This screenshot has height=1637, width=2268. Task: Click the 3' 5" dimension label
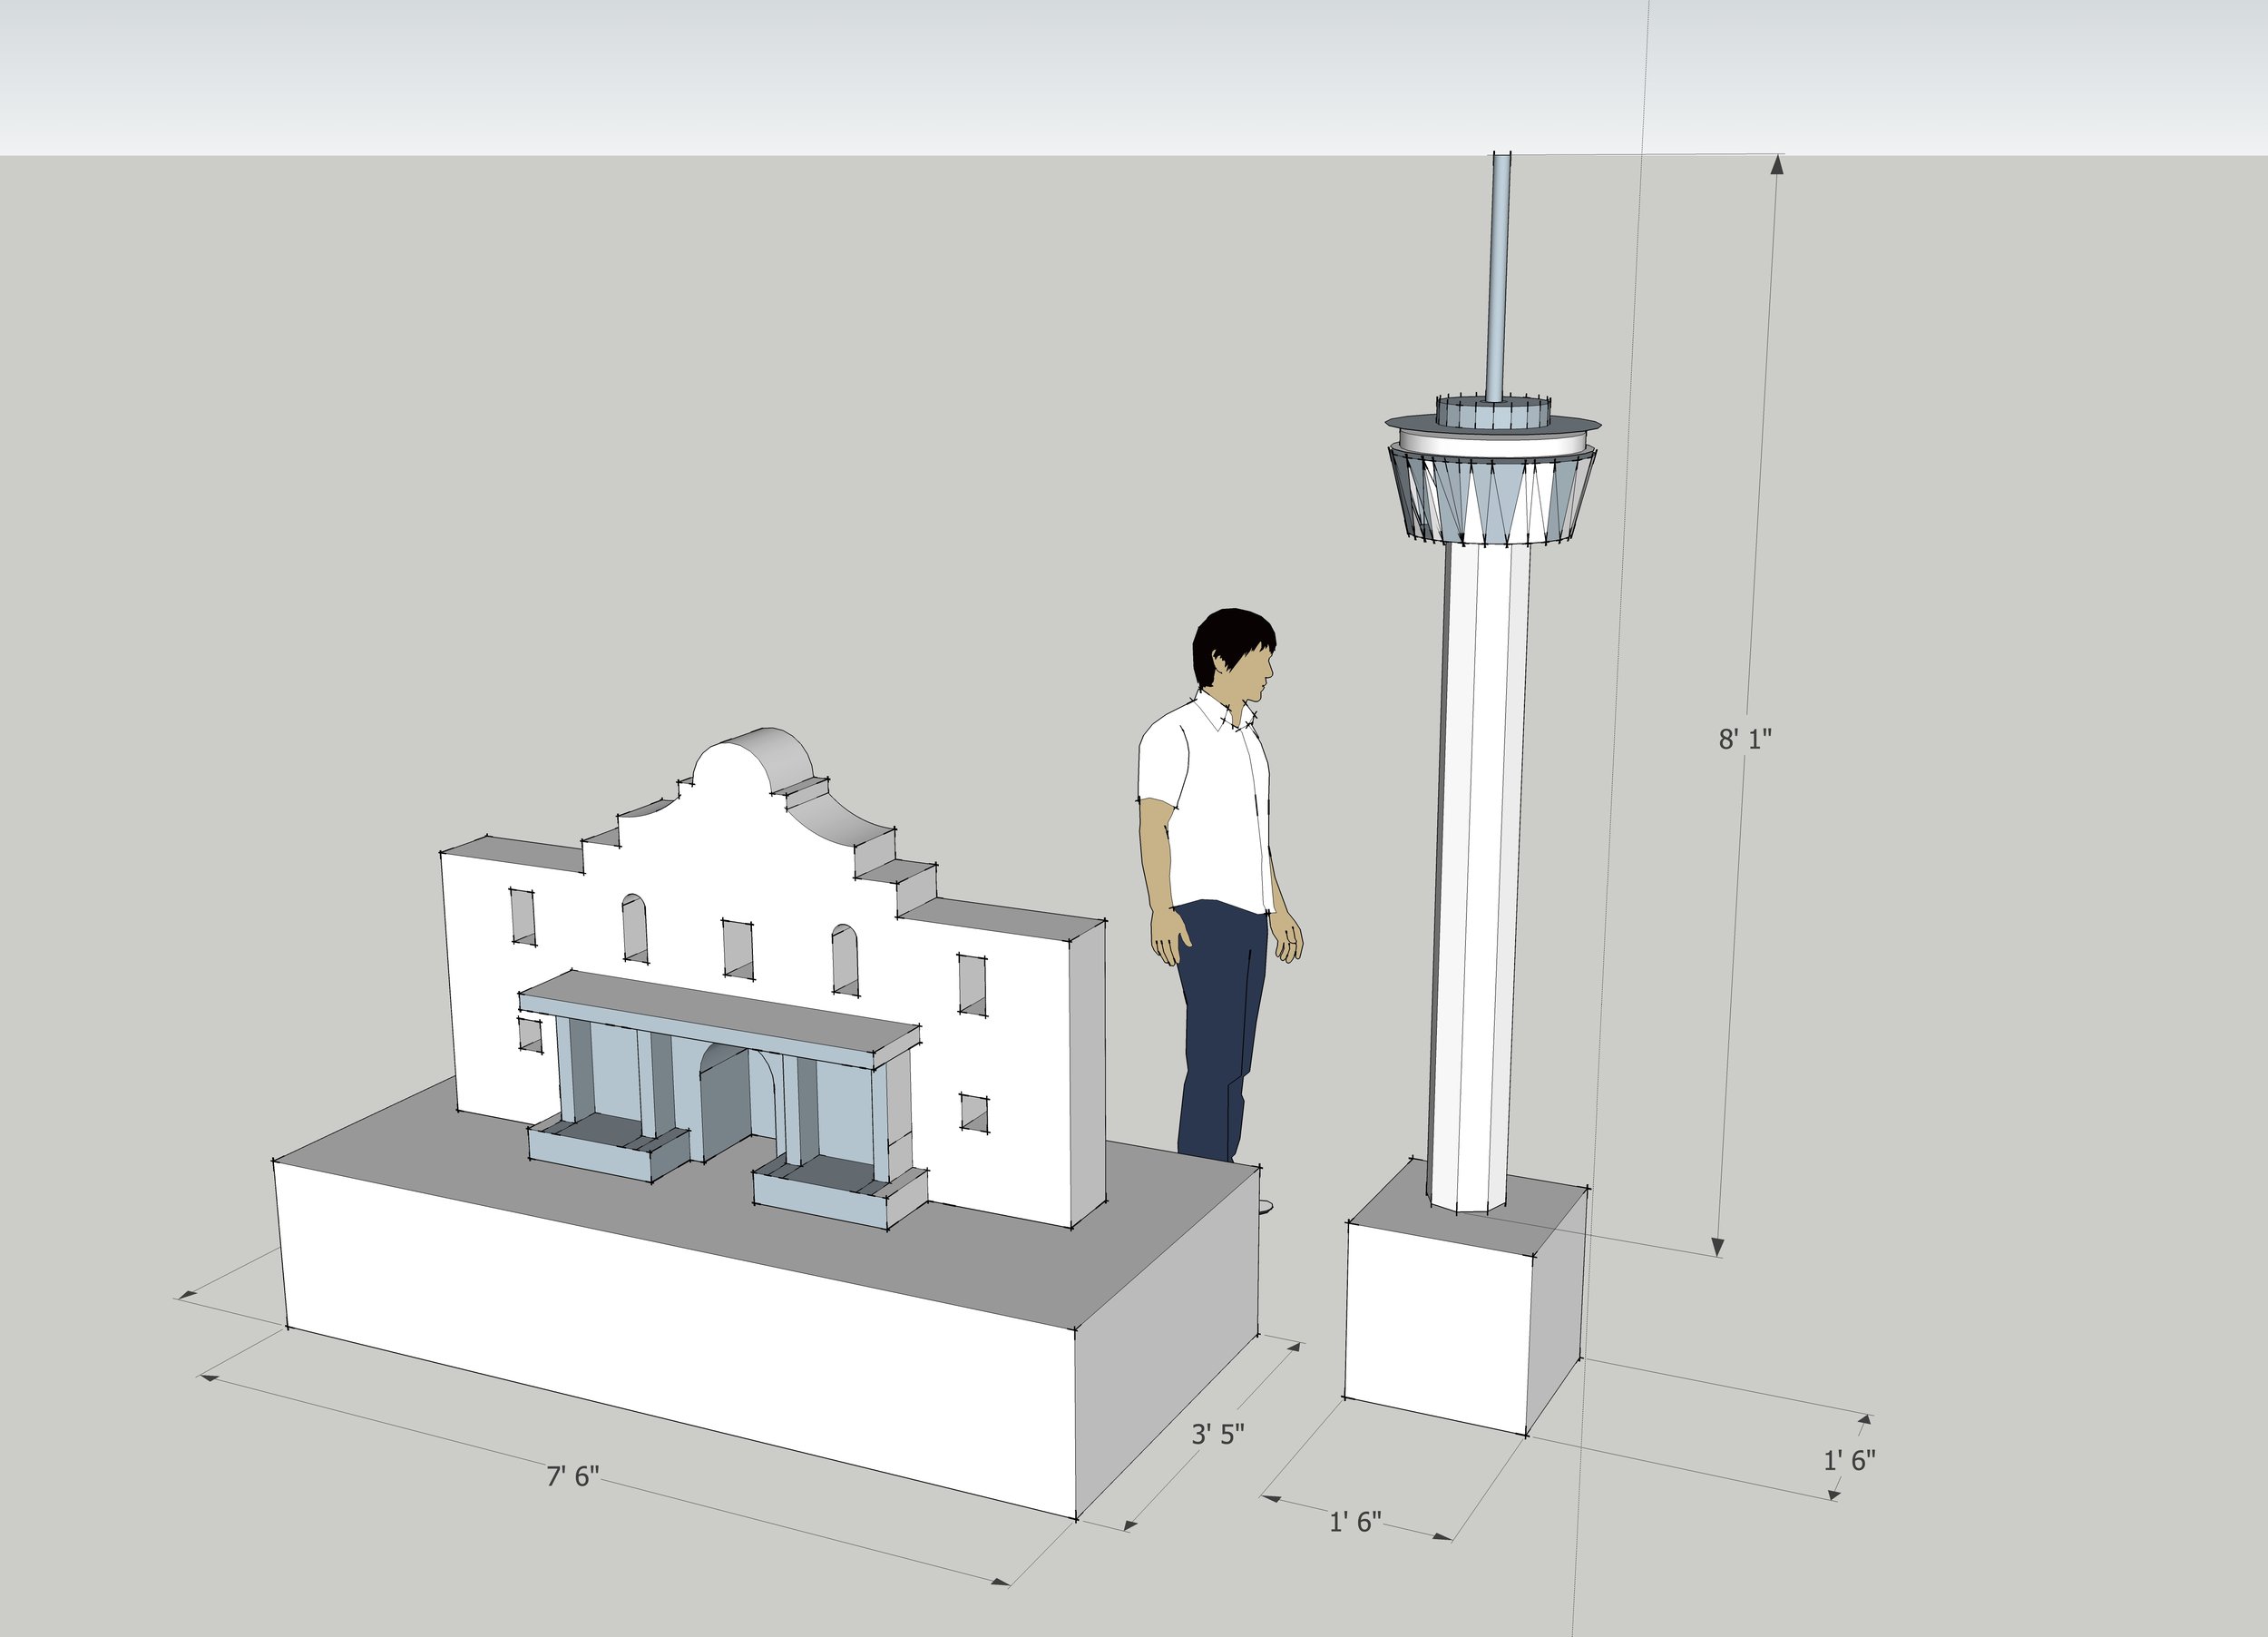1217,1434
